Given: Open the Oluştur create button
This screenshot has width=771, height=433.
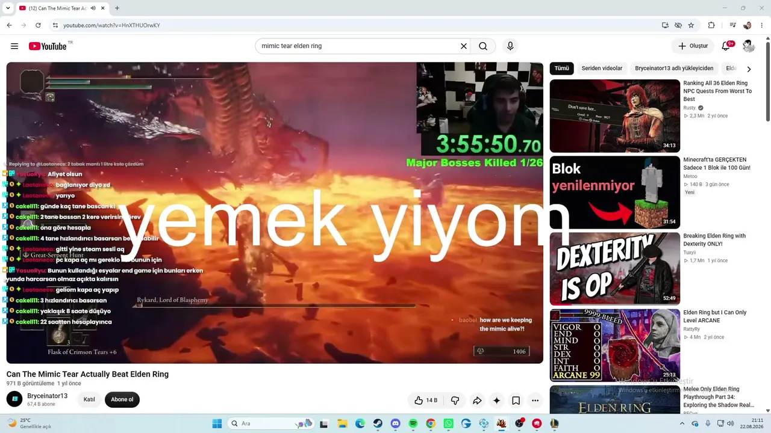Looking at the screenshot, I should click(693, 46).
